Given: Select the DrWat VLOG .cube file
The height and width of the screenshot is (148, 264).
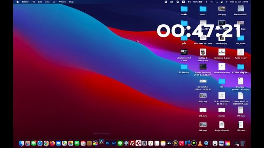Looking at the screenshot, I should (x=240, y=99).
